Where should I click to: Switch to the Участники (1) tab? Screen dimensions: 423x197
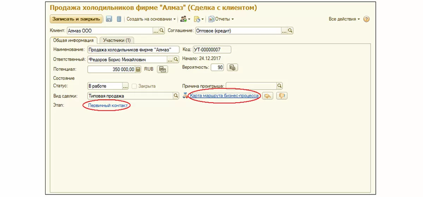117,40
